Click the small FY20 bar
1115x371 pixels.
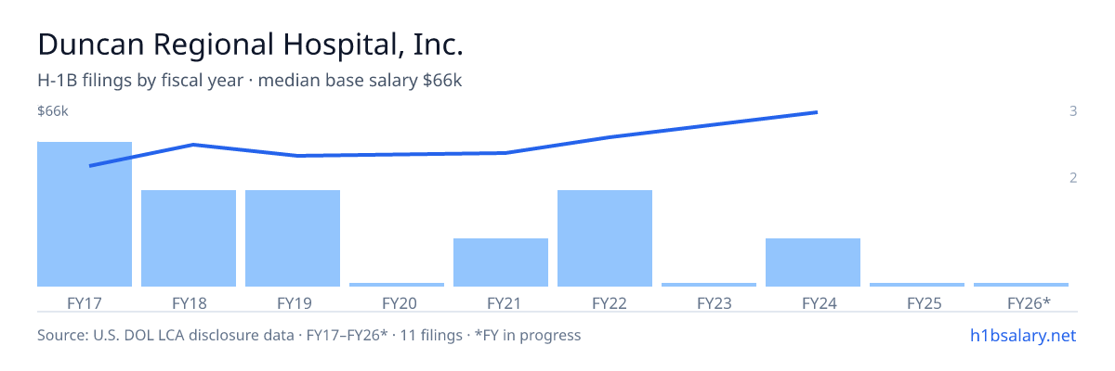tap(397, 285)
